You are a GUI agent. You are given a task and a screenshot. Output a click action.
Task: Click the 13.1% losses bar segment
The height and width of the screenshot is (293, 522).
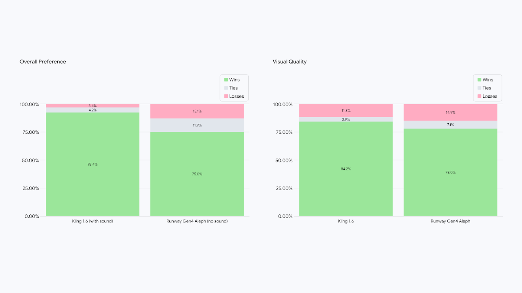coord(197,111)
